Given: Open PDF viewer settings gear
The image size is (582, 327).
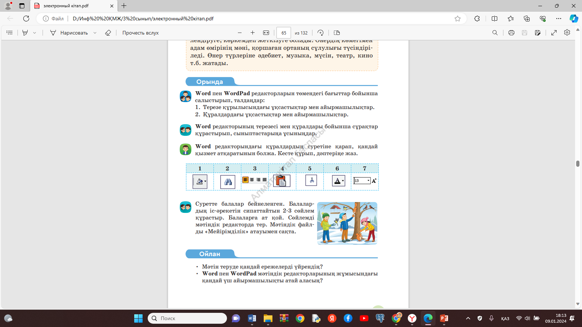Looking at the screenshot, I should pyautogui.click(x=567, y=33).
